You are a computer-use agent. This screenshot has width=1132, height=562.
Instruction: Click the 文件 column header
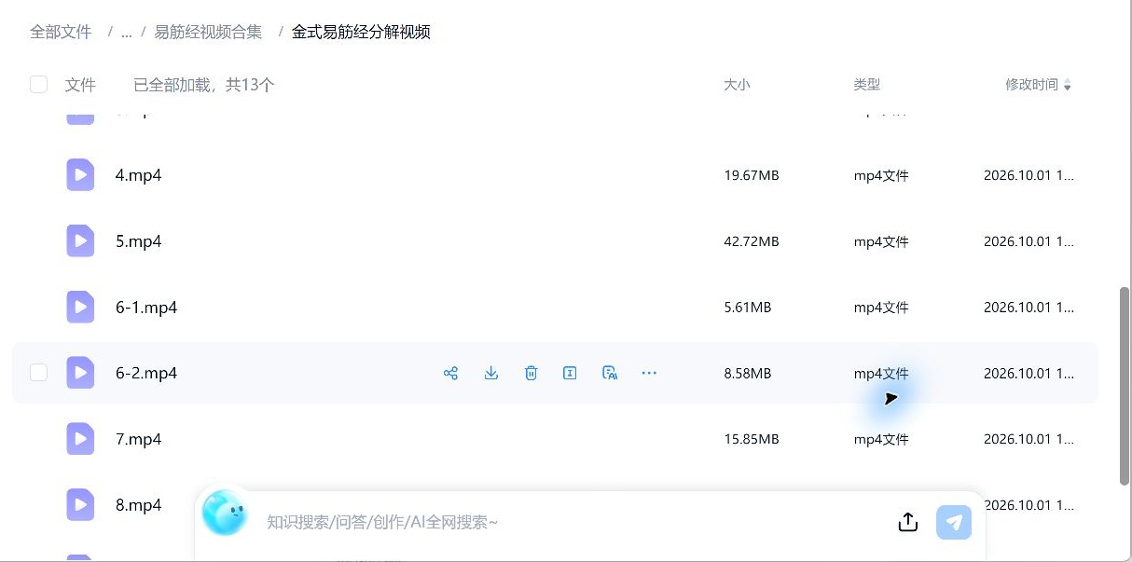click(x=80, y=85)
